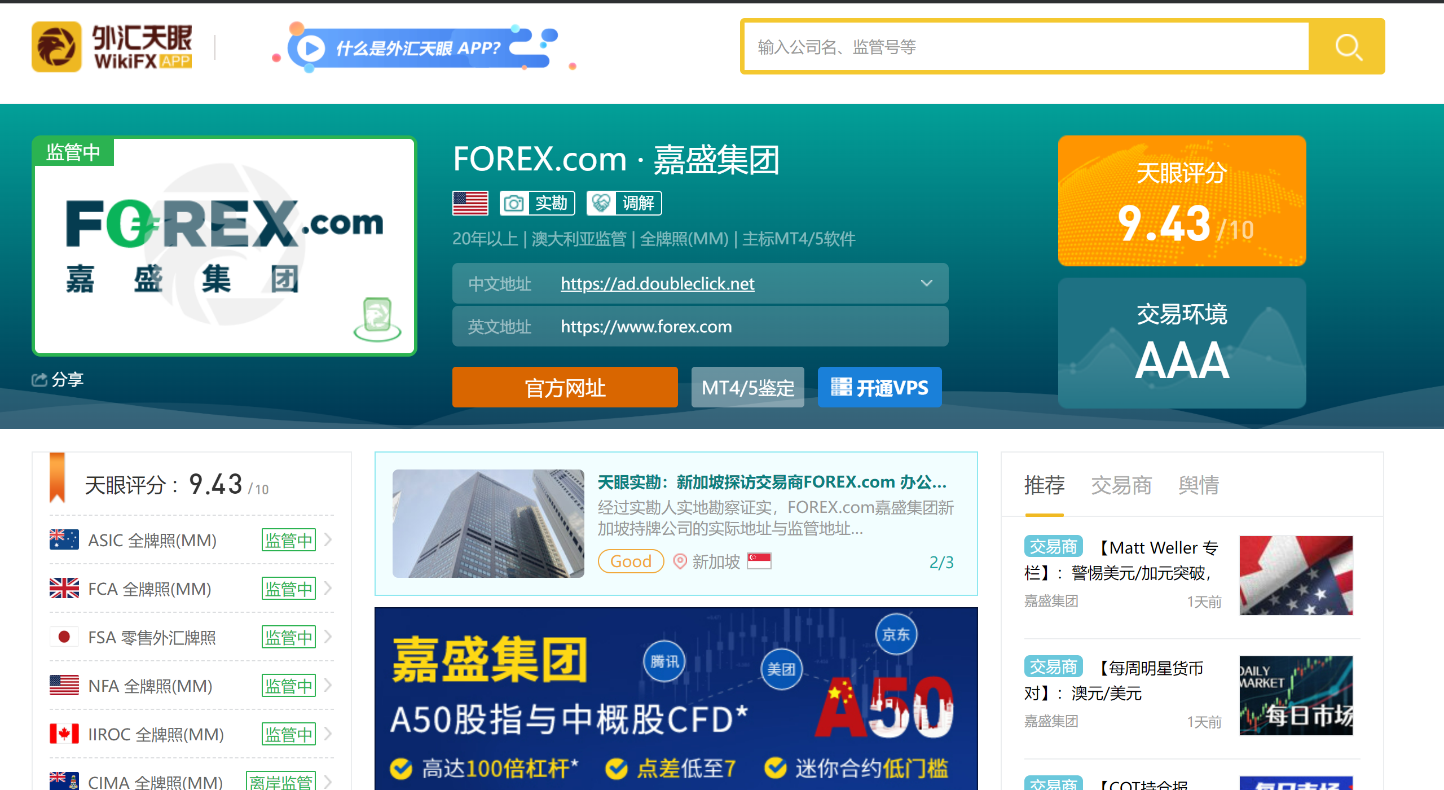This screenshot has width=1444, height=790.
Task: Click the Japan flag in the FSA row
Action: [64, 637]
